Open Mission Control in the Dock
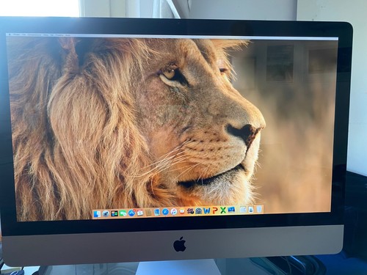The height and width of the screenshot is (275, 367). coord(115,213)
